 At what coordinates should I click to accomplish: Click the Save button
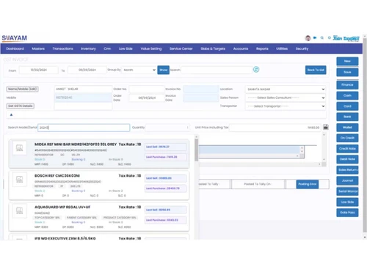point(347,72)
